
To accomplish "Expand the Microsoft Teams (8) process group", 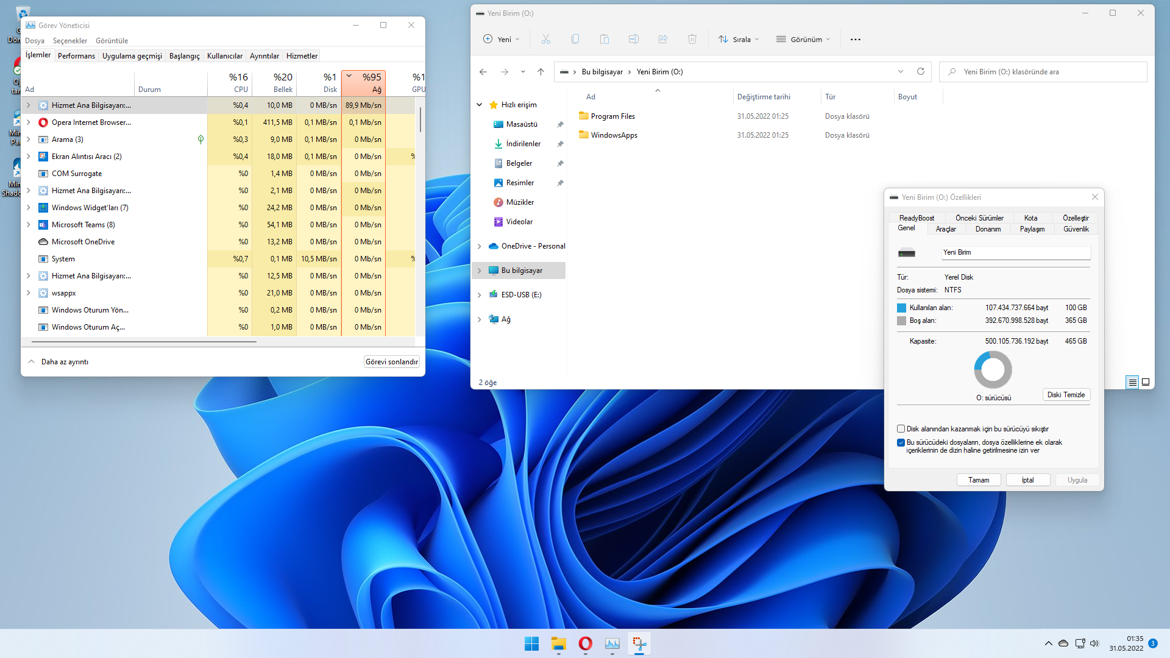I will 28,225.
